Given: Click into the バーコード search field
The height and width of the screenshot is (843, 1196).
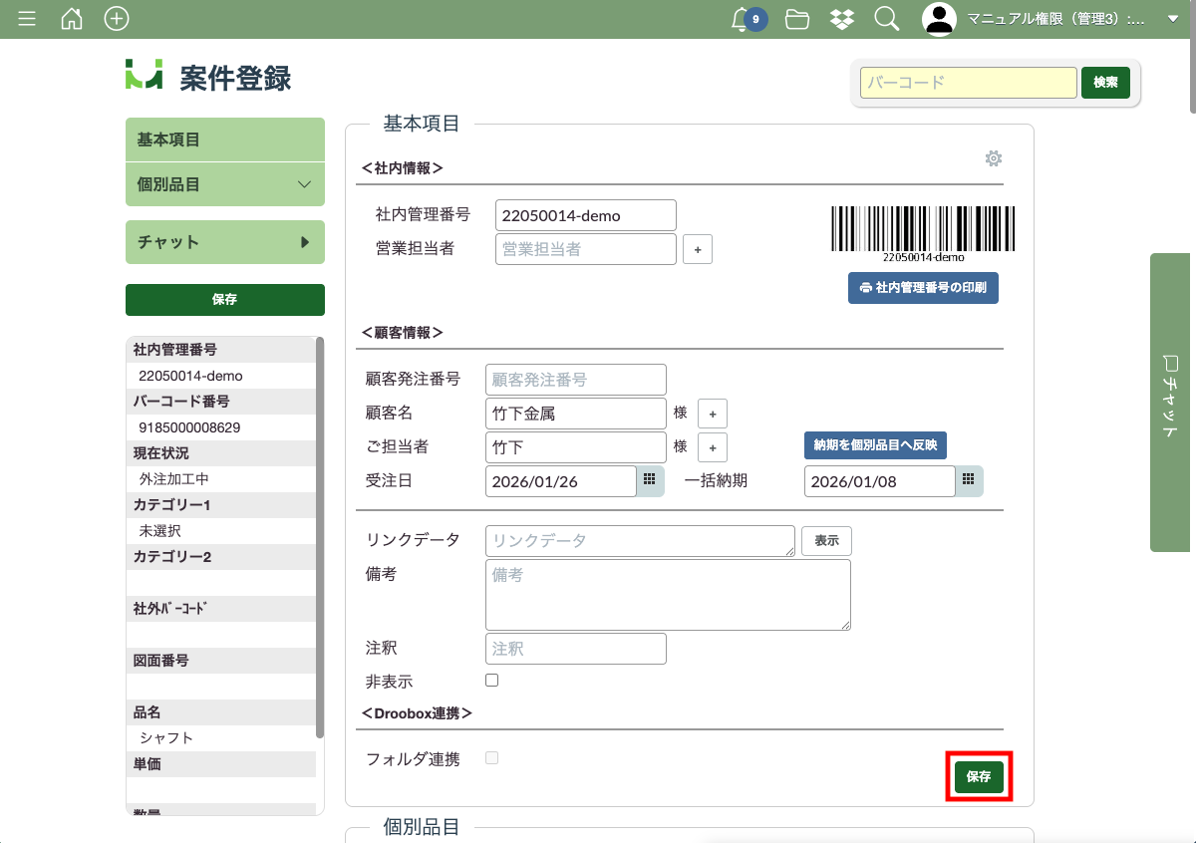Looking at the screenshot, I should [968, 83].
